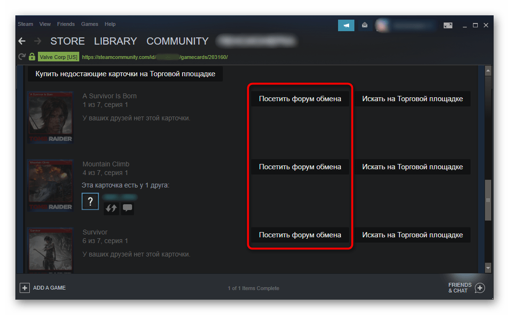Reload the page with refresh icon
509x315 pixels.
22,57
